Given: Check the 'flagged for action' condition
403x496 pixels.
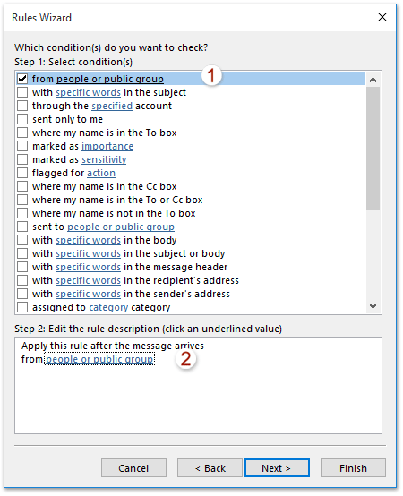Looking at the screenshot, I should click(x=22, y=173).
